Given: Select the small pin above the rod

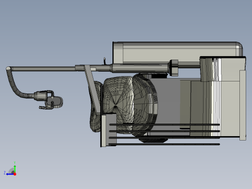Looking at the screenshot, I should [x=105, y=61].
